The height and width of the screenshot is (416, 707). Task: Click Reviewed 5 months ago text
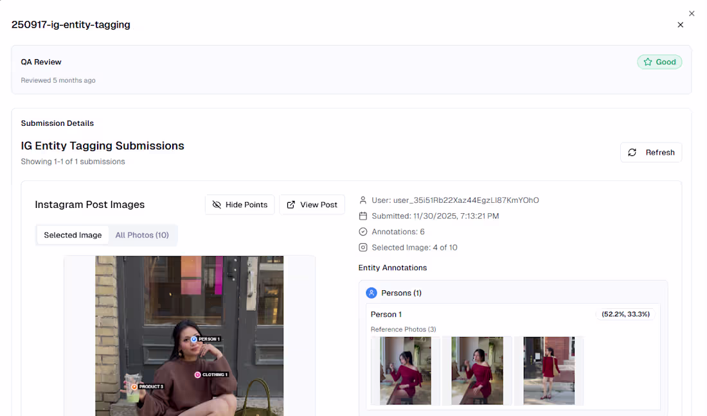pyautogui.click(x=58, y=81)
